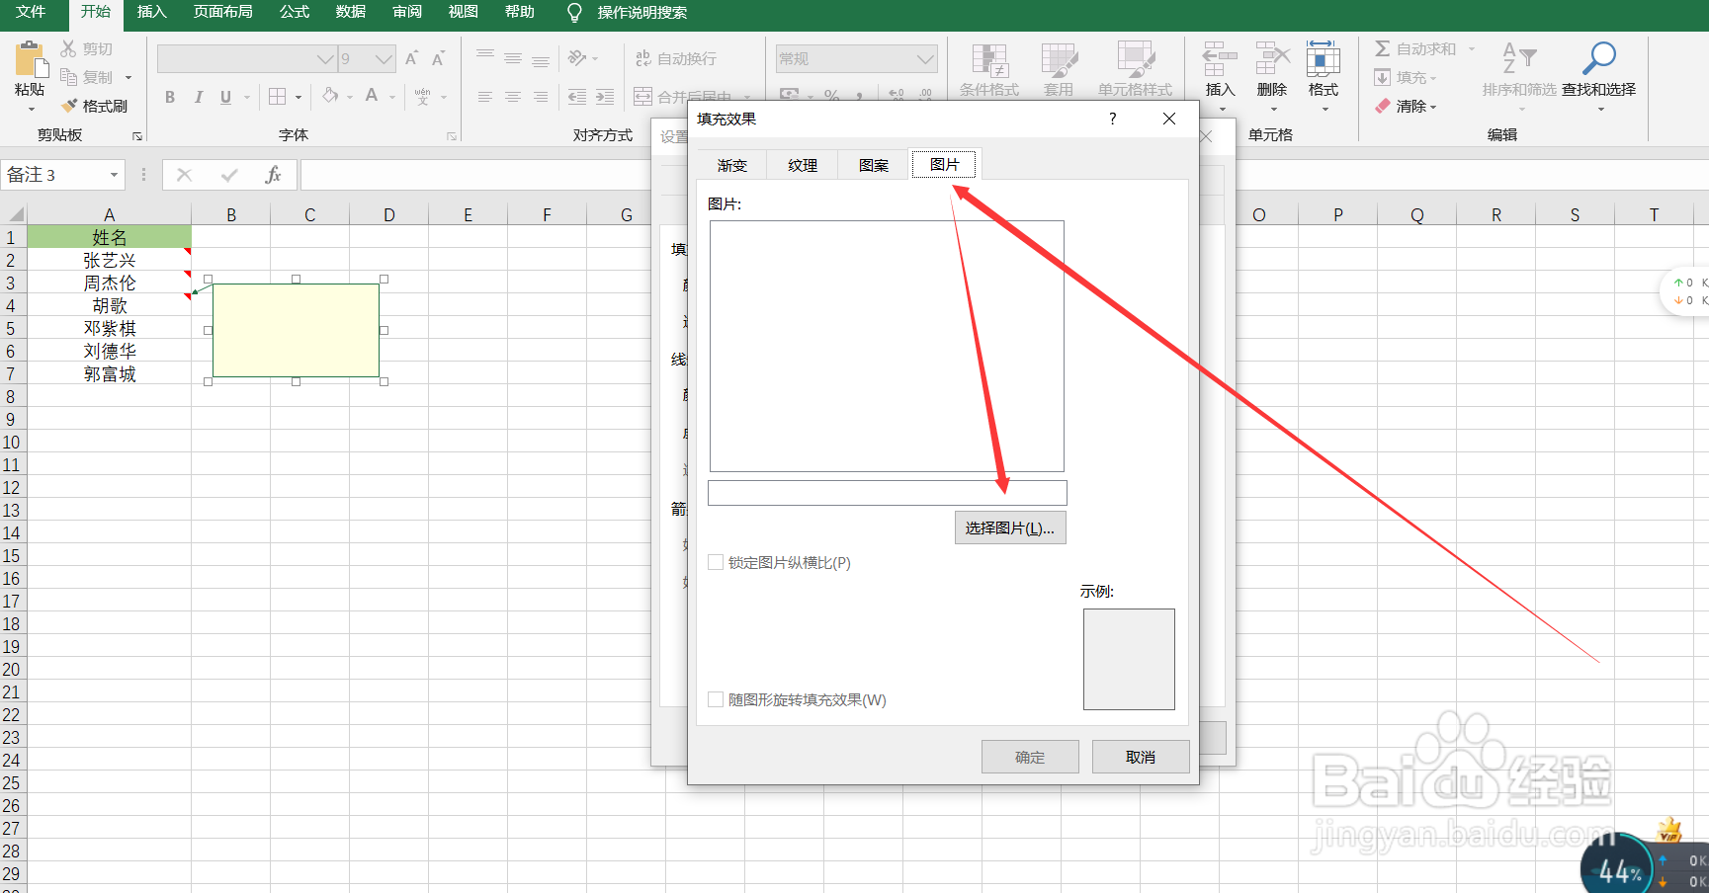Open font group dialog launcher
This screenshot has height=893, width=1709.
(452, 136)
